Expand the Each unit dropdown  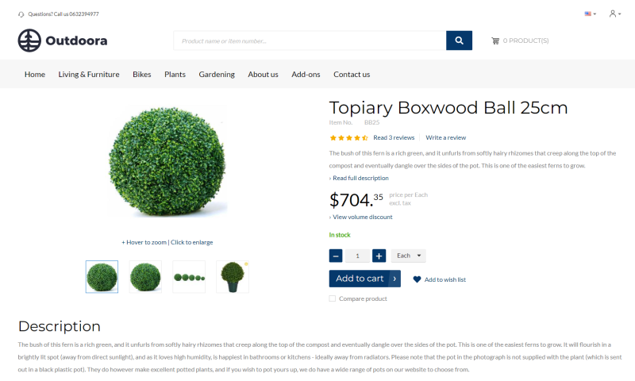click(409, 256)
